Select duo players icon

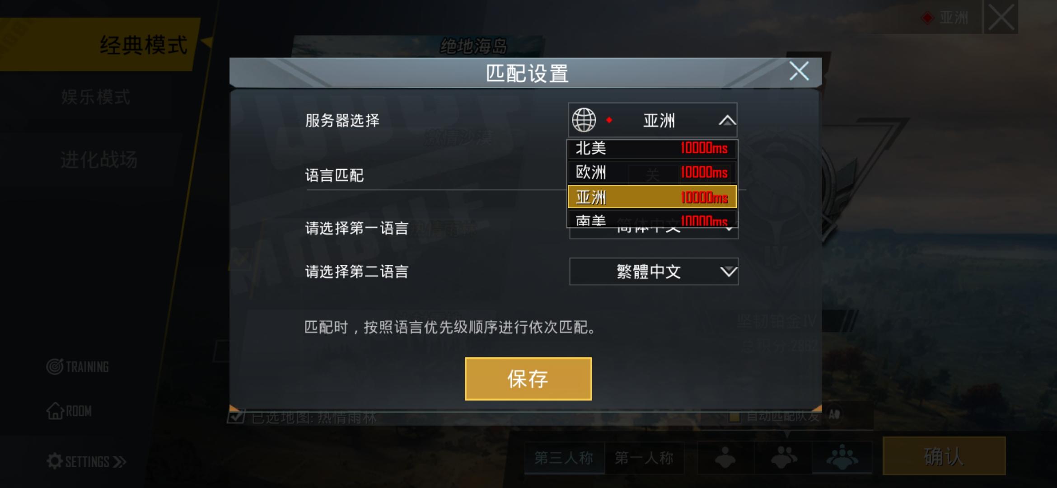pos(784,457)
